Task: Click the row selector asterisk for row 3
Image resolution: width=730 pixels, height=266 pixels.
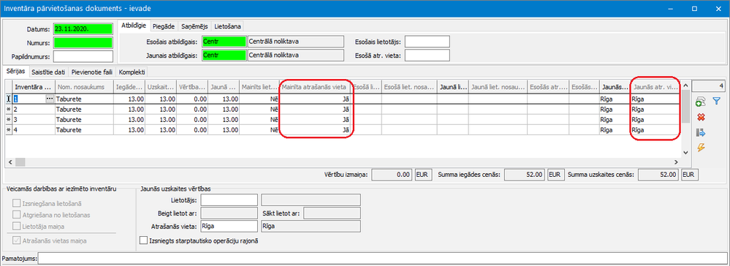Action: point(8,120)
